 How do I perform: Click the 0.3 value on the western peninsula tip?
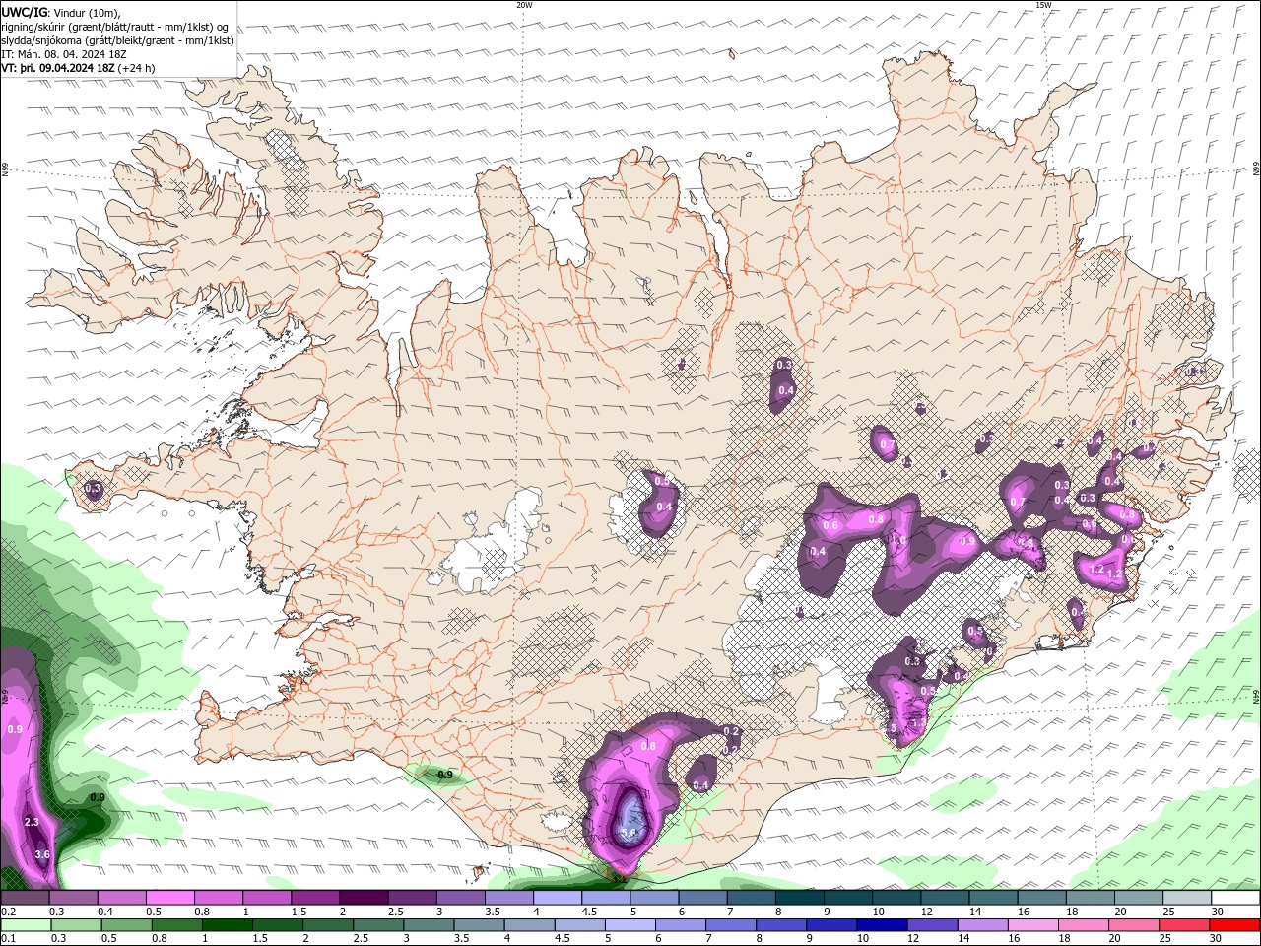(x=94, y=488)
